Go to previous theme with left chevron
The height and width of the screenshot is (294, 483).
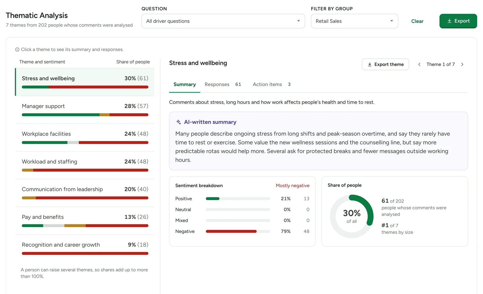pos(419,64)
